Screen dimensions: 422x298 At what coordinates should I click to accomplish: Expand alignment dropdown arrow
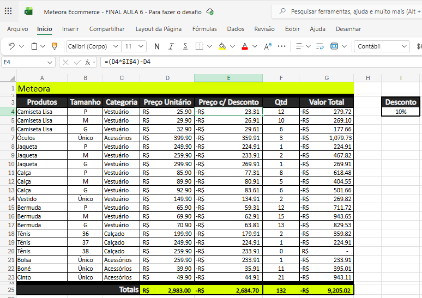(x=309, y=46)
